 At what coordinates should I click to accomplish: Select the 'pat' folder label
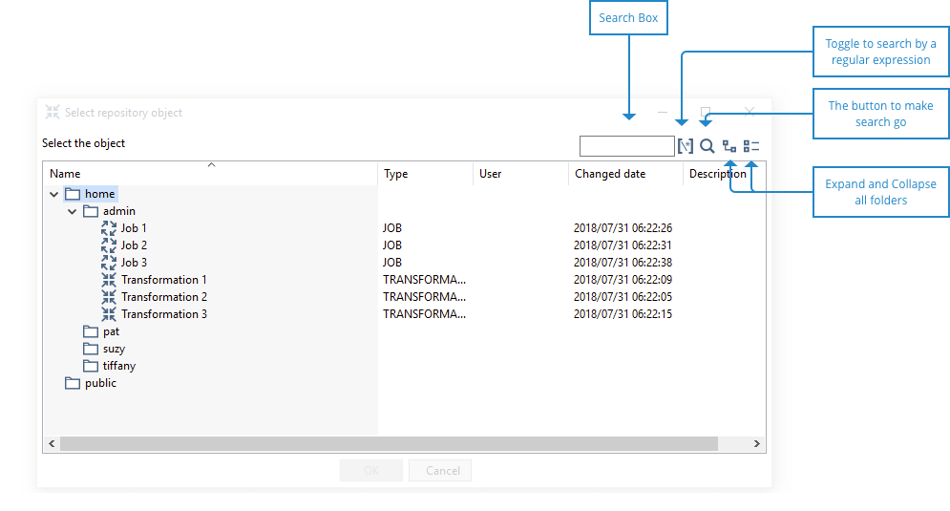pos(111,331)
